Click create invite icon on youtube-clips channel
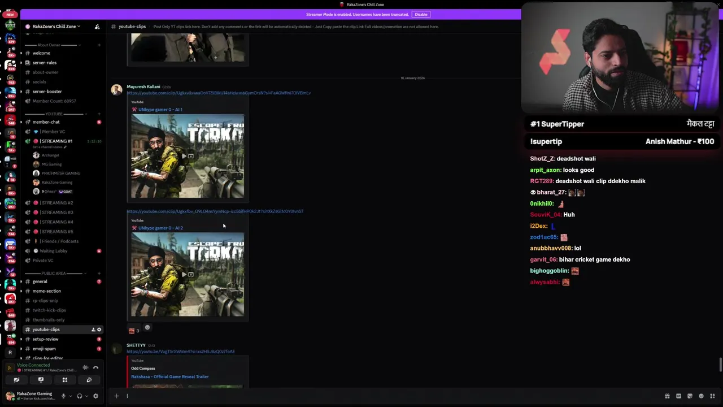The height and width of the screenshot is (407, 723). (93, 330)
